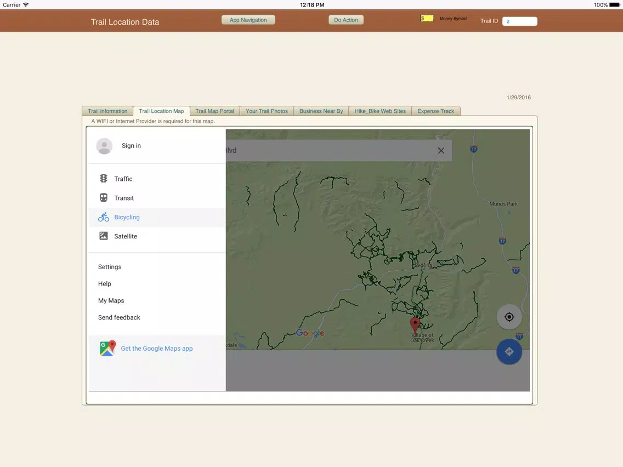The height and width of the screenshot is (467, 623).
Task: Switch to Trail Map Portal tab
Action: (214, 111)
